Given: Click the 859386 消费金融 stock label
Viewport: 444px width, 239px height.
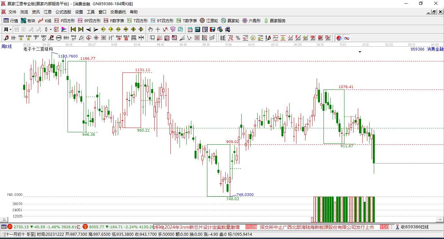Looking at the screenshot, I should pos(427,49).
